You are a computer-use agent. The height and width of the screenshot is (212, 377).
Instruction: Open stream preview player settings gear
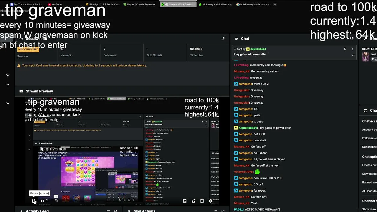[x=211, y=201]
